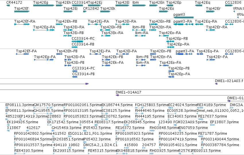Select the Tsp42Ek gene feature
The width and height of the screenshot is (244, 155).
point(105,11)
